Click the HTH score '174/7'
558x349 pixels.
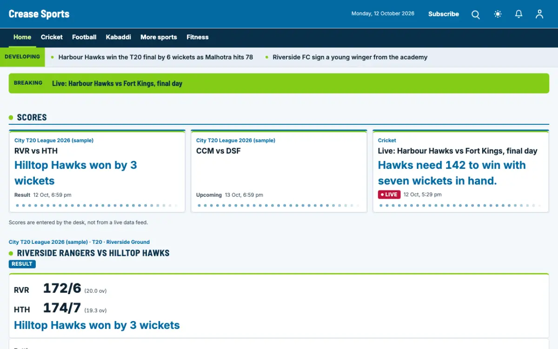(x=62, y=308)
